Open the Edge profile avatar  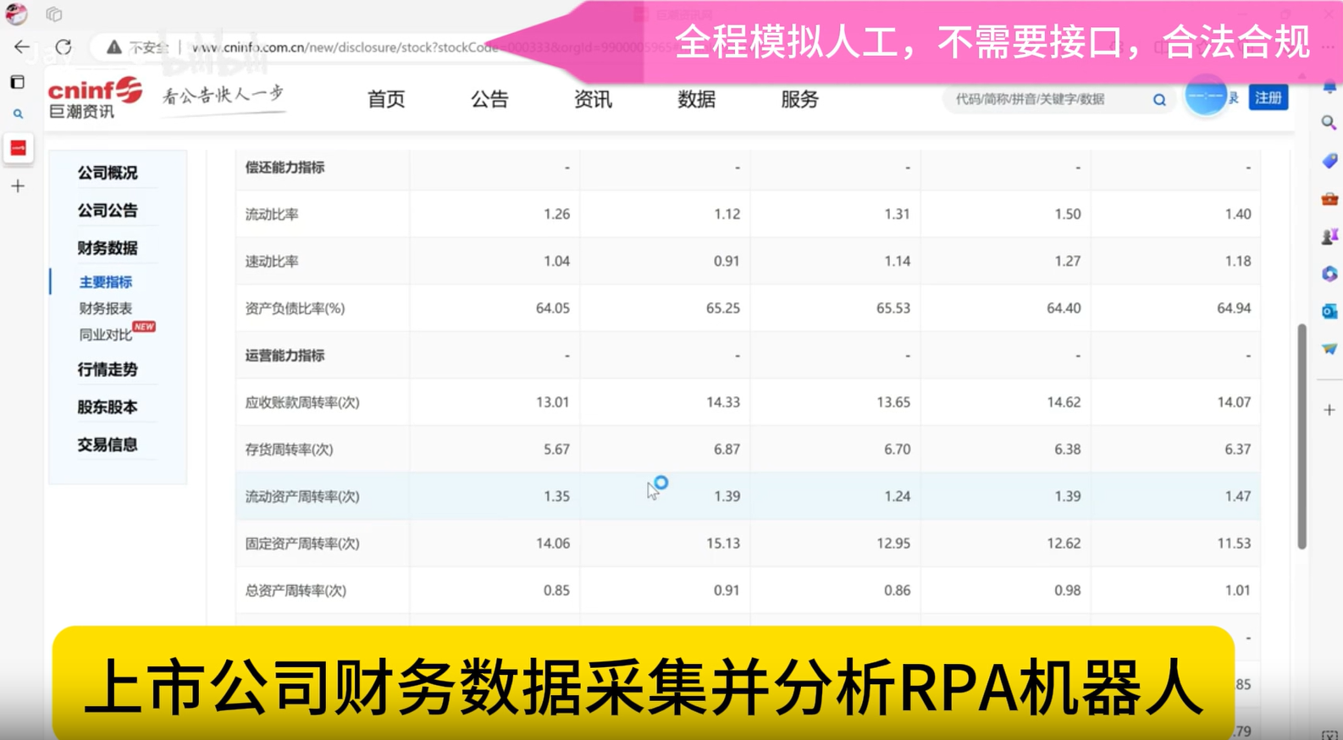point(16,14)
